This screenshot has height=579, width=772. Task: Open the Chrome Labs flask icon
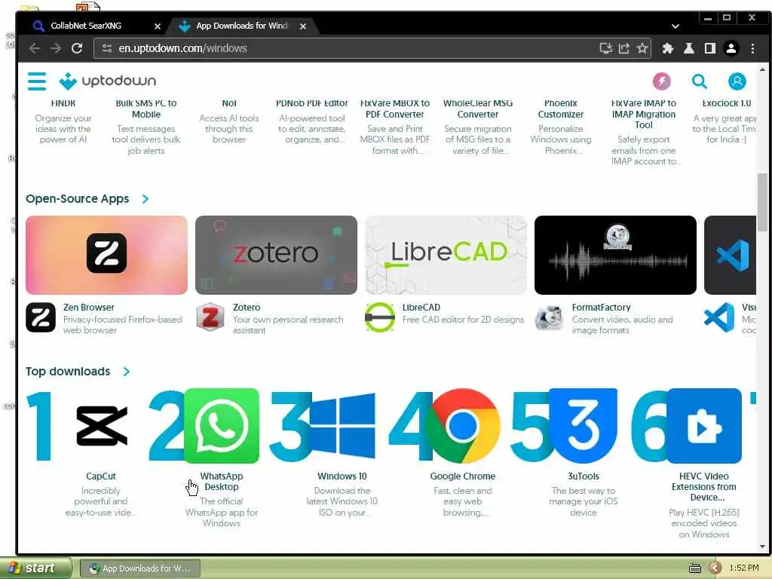pyautogui.click(x=689, y=48)
